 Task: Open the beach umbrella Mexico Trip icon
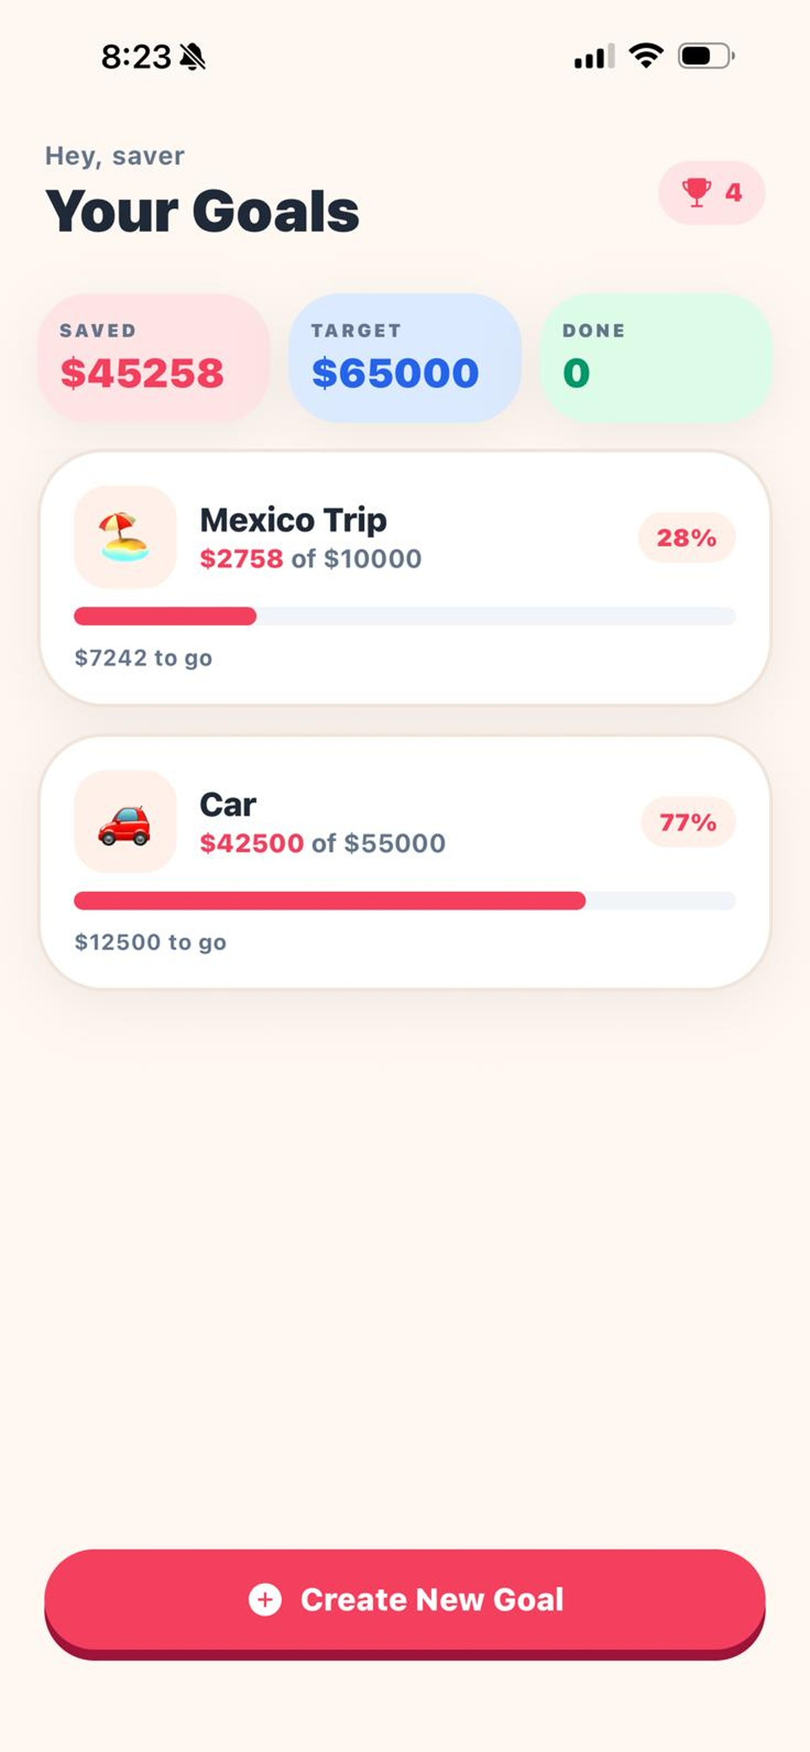(125, 537)
